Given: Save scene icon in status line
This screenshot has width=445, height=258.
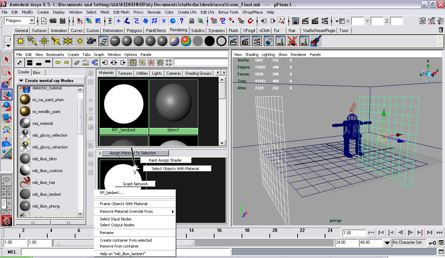Looking at the screenshot, I should 62,21.
